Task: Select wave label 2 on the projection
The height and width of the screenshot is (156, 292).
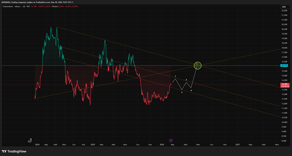Action: [182, 92]
